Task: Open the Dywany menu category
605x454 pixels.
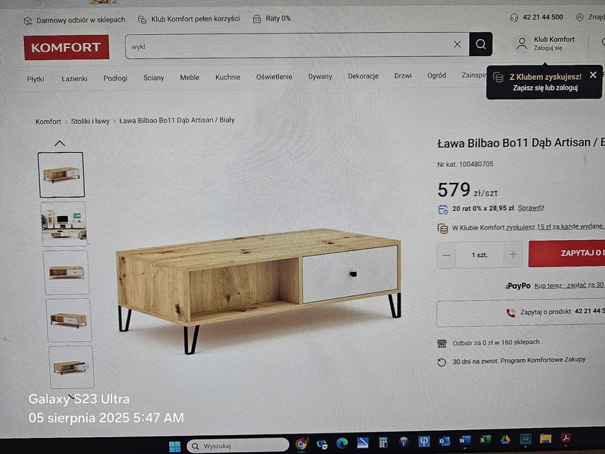Action: pyautogui.click(x=320, y=77)
